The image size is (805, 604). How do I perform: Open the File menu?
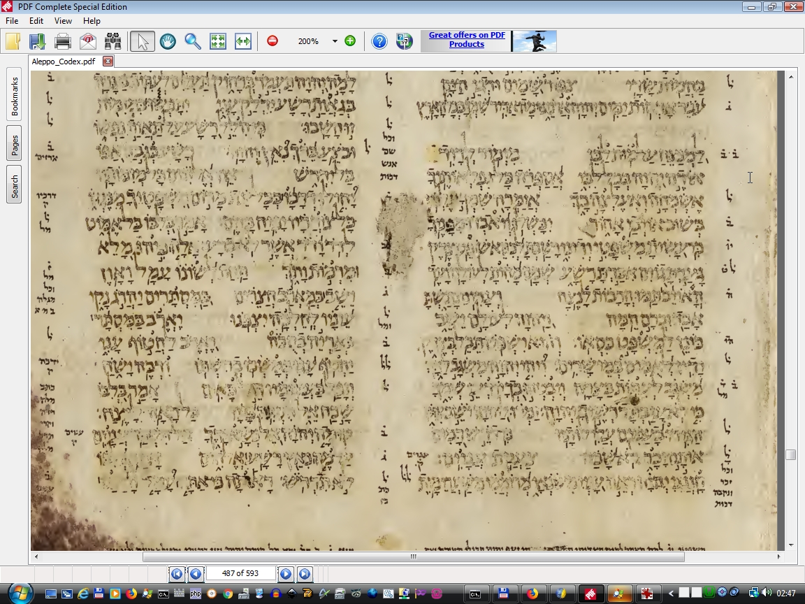pyautogui.click(x=12, y=21)
